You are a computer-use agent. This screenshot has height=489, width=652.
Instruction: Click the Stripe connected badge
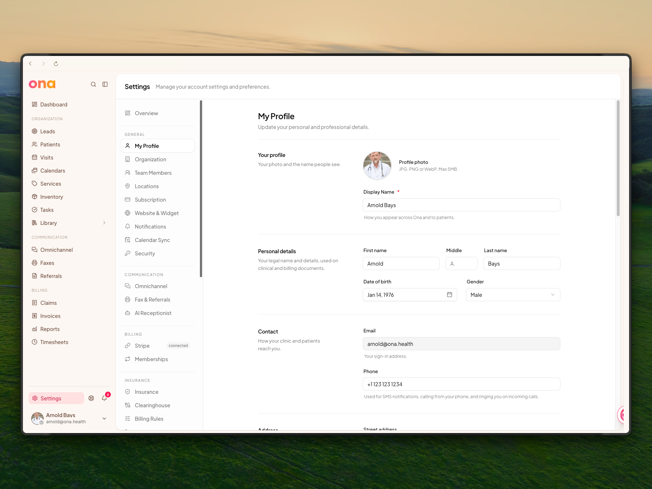tap(178, 345)
